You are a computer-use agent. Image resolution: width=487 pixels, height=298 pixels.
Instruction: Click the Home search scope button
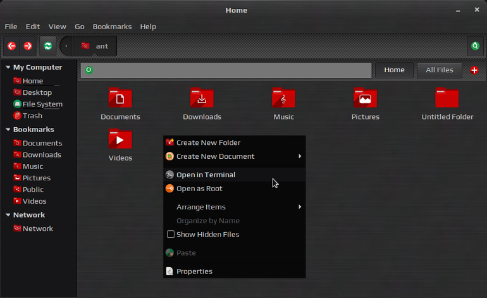[x=394, y=70]
